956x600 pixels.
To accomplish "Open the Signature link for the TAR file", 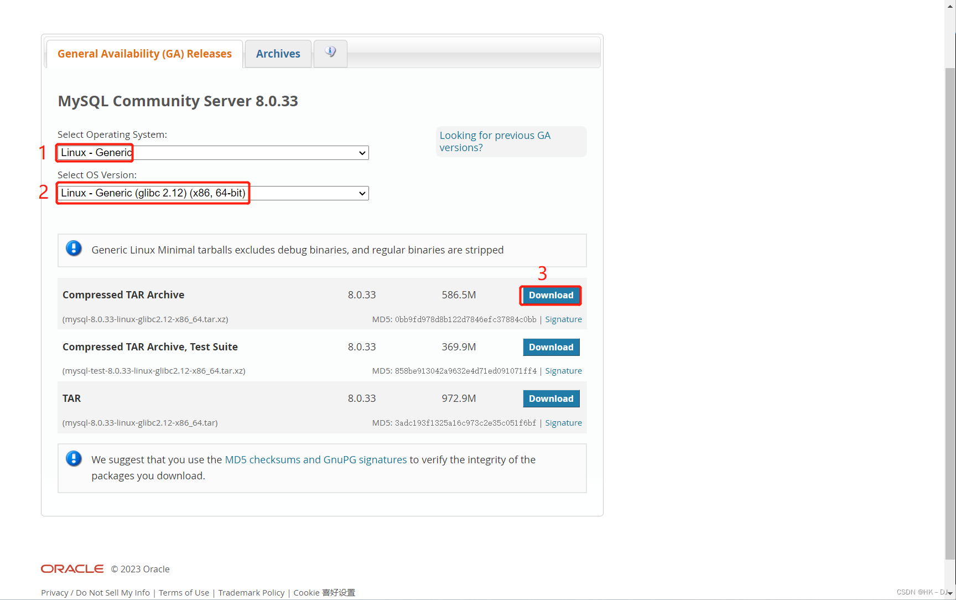I will (x=563, y=422).
